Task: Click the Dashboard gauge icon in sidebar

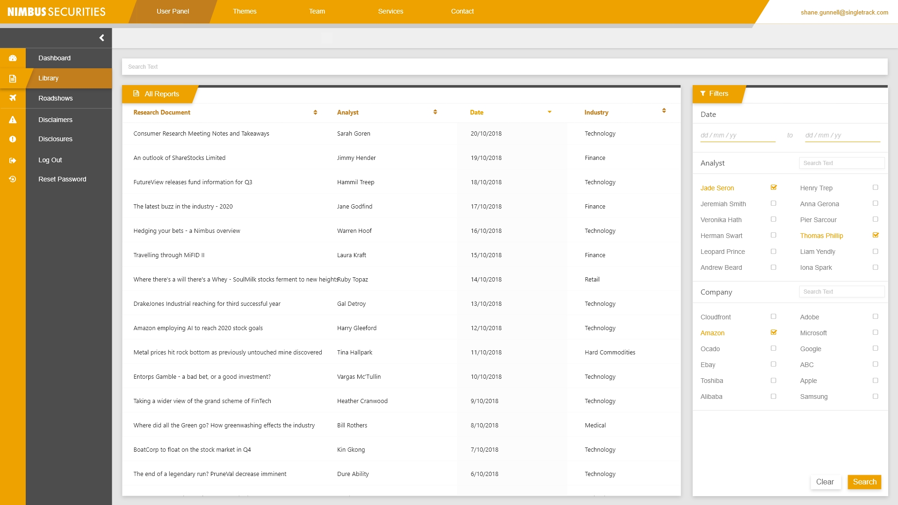Action: click(13, 58)
